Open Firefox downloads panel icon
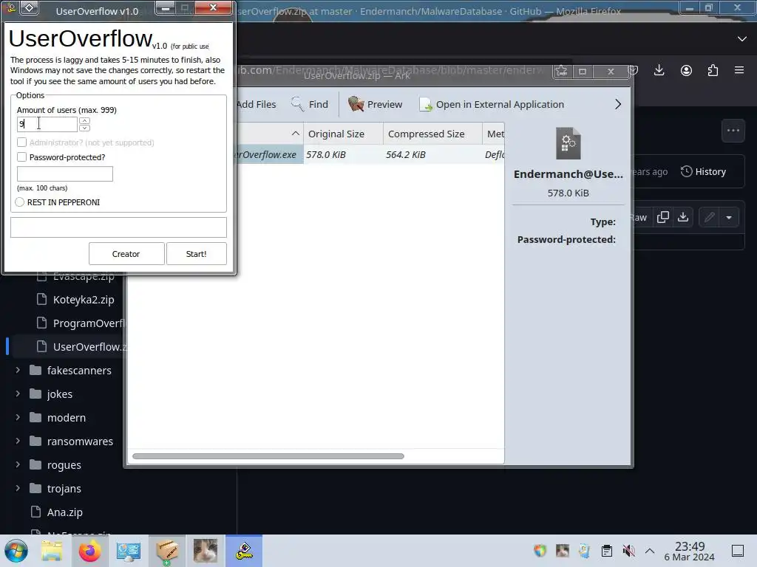Screen dimensions: 757x567 tap(659, 70)
